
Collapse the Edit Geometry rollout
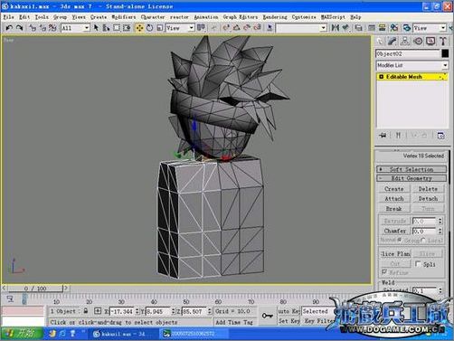(411, 178)
